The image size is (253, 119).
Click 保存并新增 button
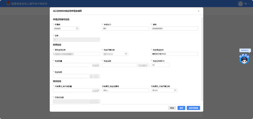pos(193,108)
